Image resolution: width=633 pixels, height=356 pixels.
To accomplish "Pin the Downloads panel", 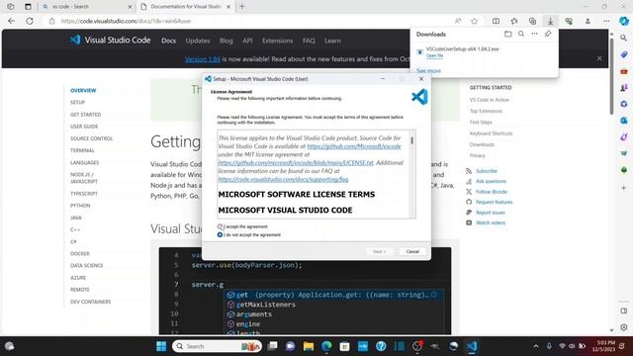I will (x=548, y=35).
